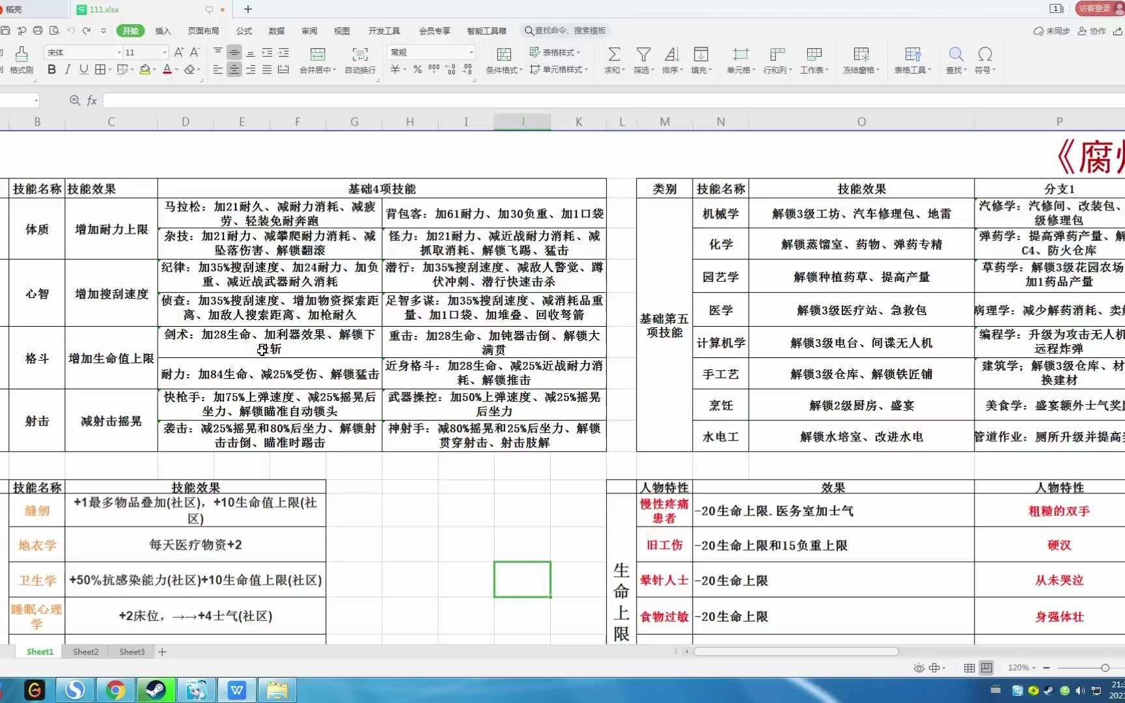Switch to Page Layout (页面布局) tab
This screenshot has height=703, width=1125.
203,31
